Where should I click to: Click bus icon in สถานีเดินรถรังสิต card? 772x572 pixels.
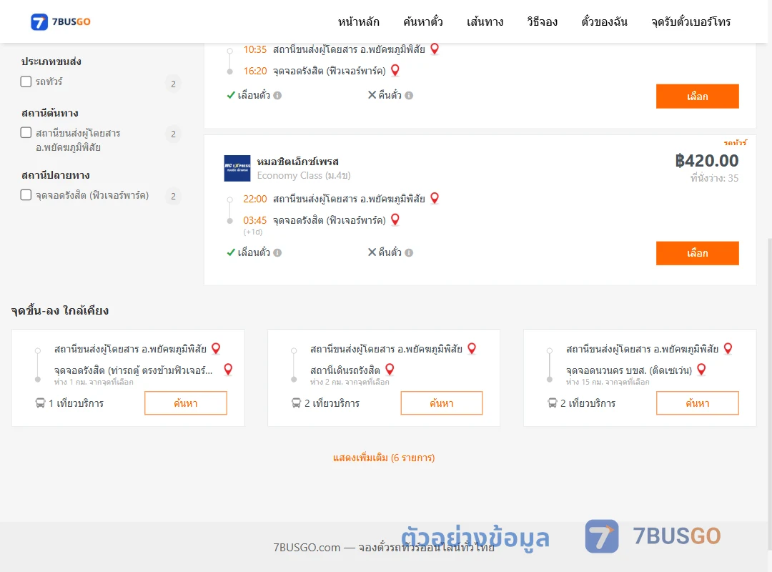point(296,403)
